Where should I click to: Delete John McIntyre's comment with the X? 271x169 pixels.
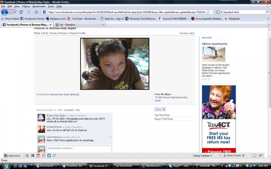click(x=110, y=137)
